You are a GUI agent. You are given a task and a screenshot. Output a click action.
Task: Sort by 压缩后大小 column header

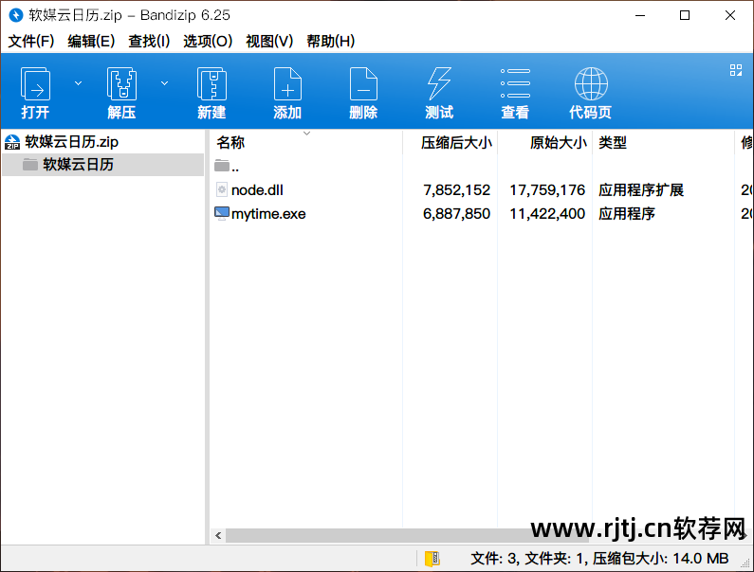[456, 143]
